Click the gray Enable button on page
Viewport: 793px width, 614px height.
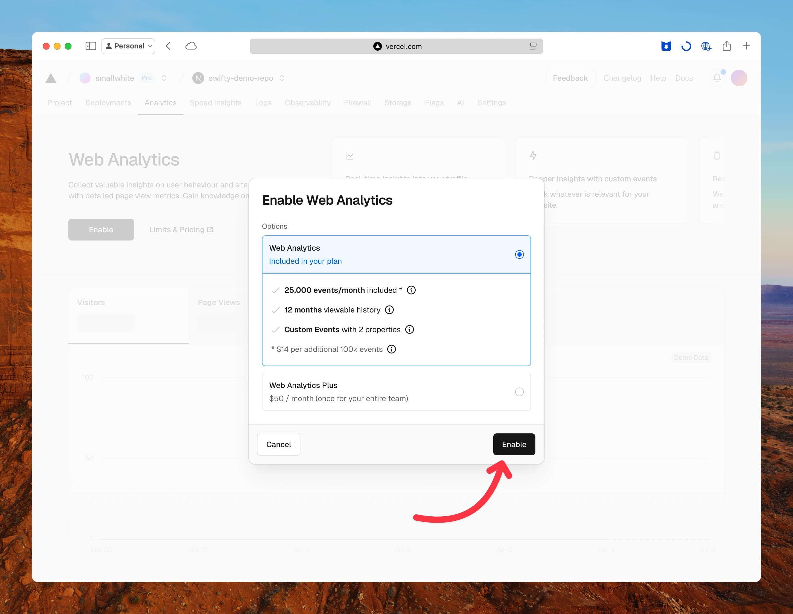[x=101, y=230]
